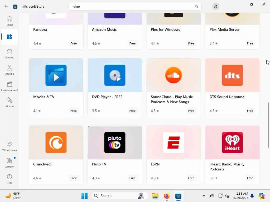Click the Pluto TV app icon
Viewport: 270px width, 202px height.
[115, 142]
